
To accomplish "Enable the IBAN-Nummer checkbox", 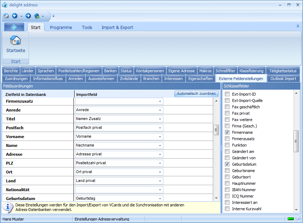I will [227, 190].
